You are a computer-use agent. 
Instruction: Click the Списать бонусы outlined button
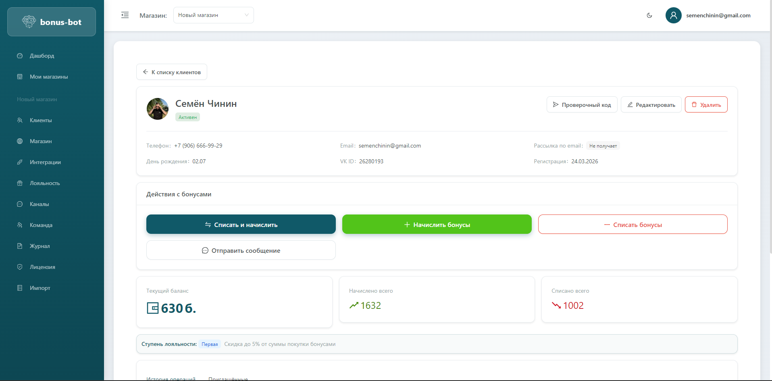click(633, 224)
